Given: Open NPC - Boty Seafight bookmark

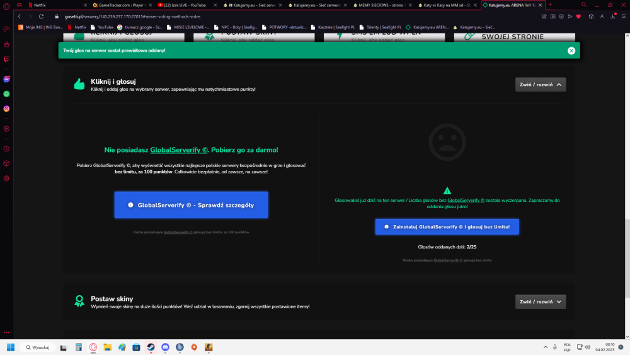Looking at the screenshot, I should tap(236, 27).
